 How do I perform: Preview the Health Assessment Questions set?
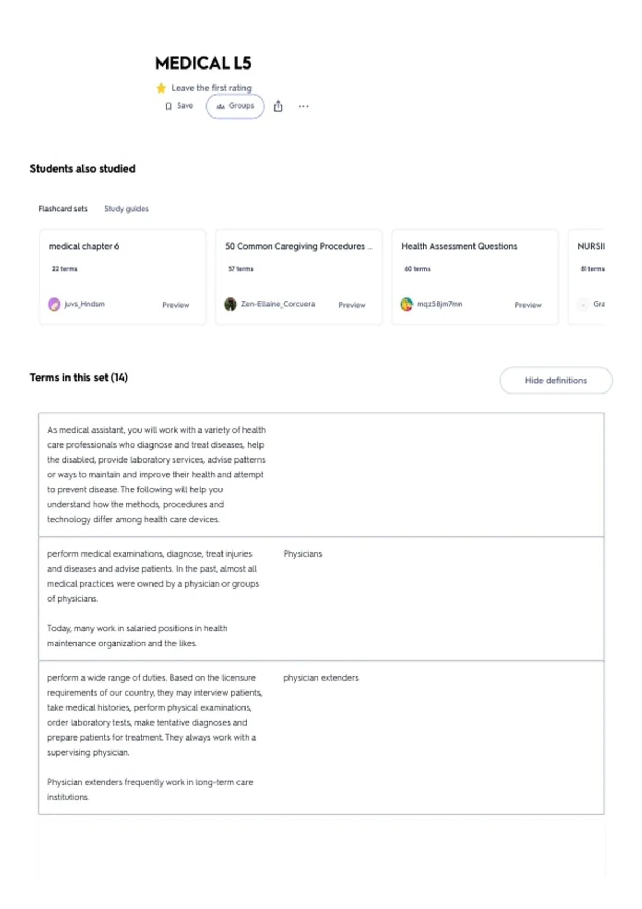click(x=528, y=305)
